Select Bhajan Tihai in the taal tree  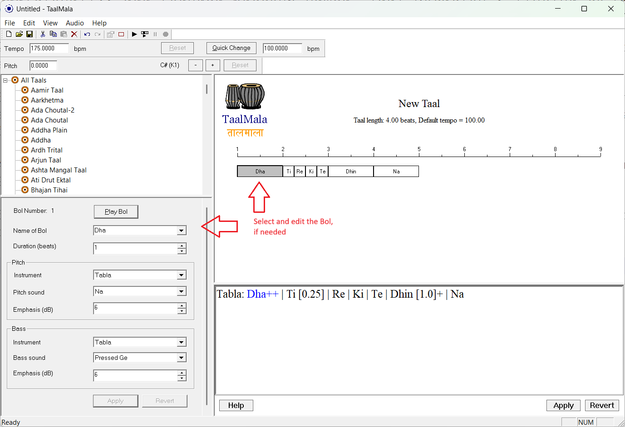[x=49, y=190]
